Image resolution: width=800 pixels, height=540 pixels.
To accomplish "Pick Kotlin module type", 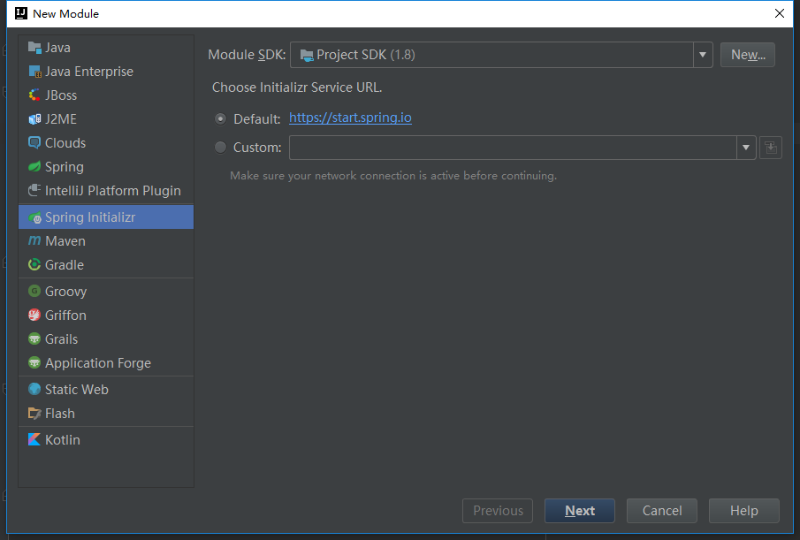I will click(106, 439).
